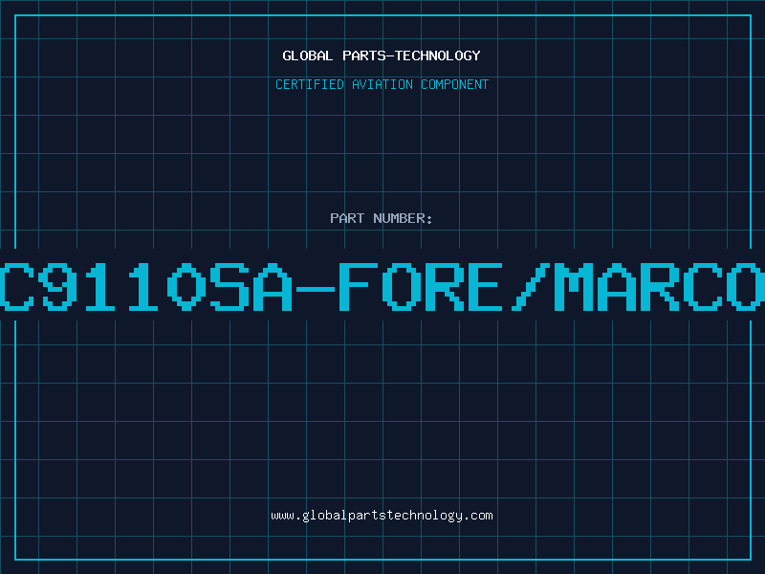This screenshot has height=574, width=765.
Task: Select the word COMPONENT in the subtitle
Action: point(455,84)
